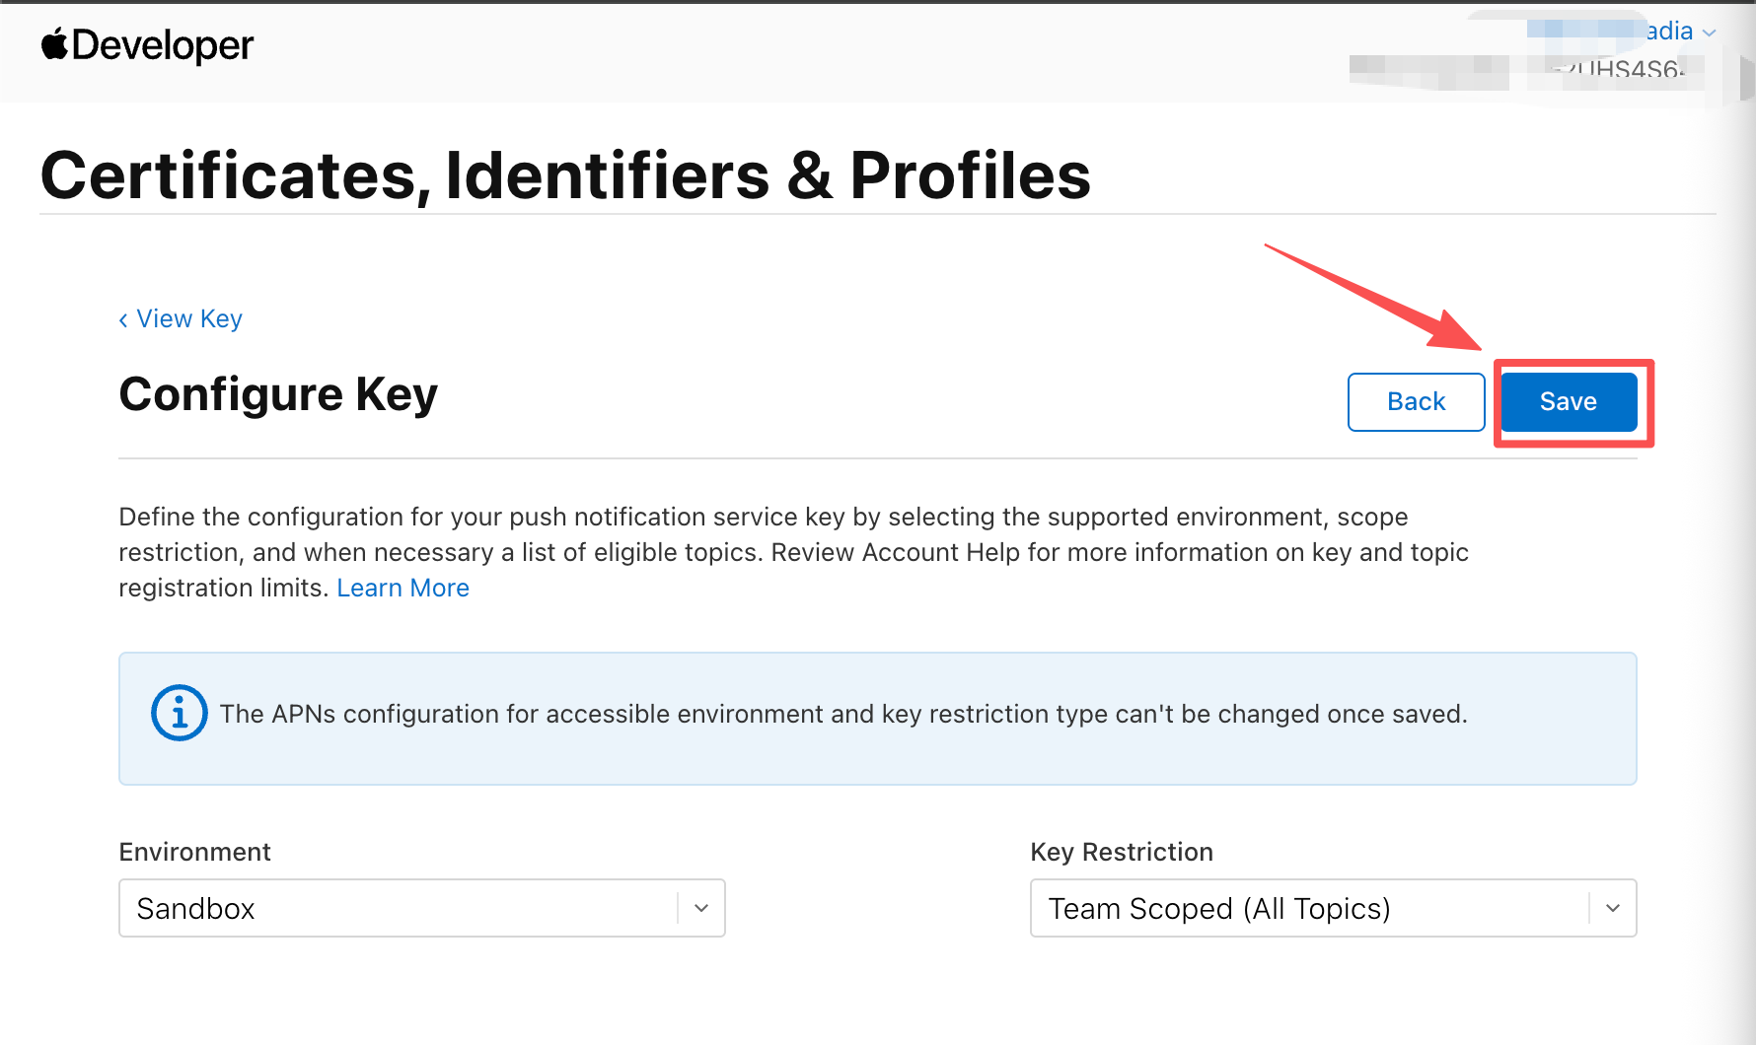Screen dimensions: 1756x1045
Task: Click the APNs configuration notice text
Action: pos(843,715)
